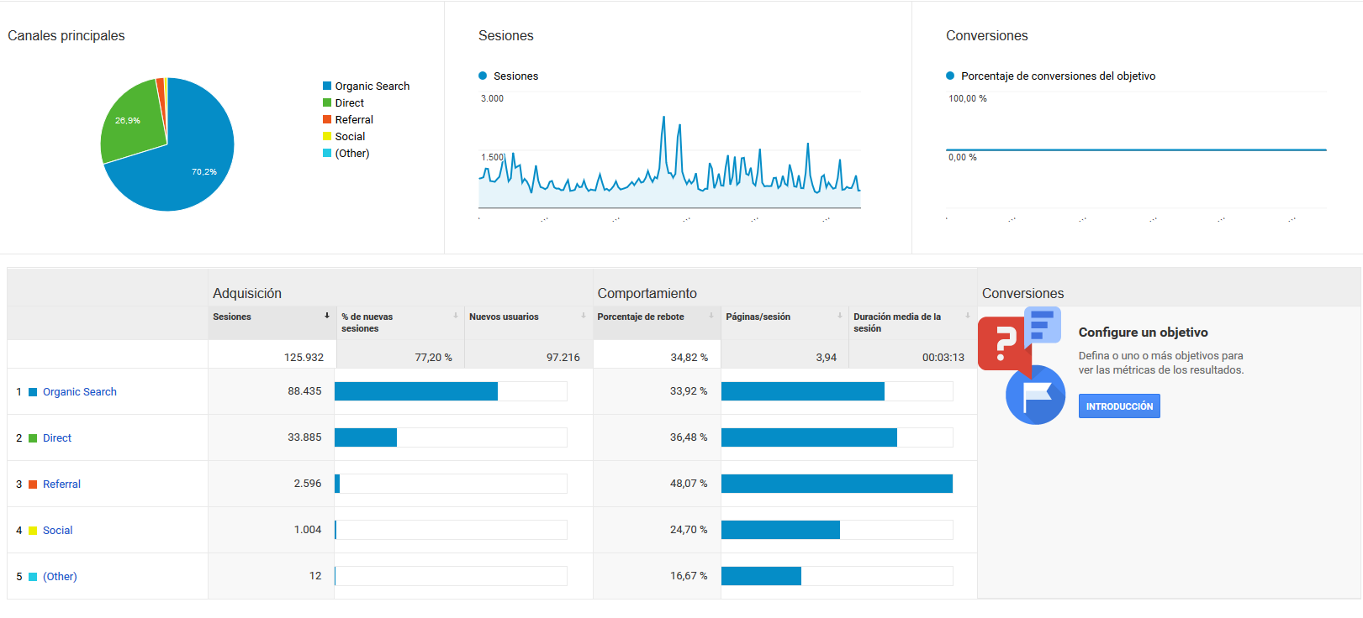Click yellow square icon in Social table row
The height and width of the screenshot is (618, 1363).
point(33,531)
